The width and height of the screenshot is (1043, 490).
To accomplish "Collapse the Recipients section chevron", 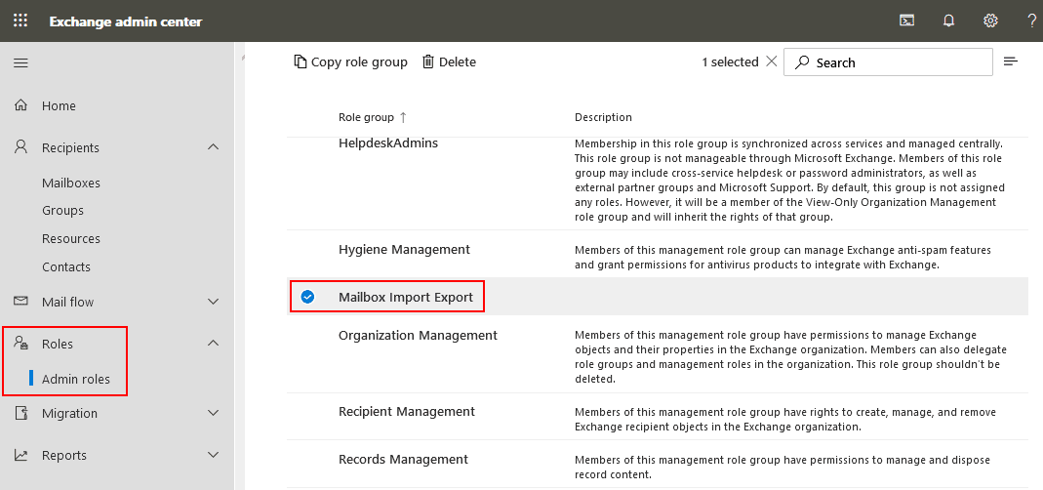I will (x=214, y=147).
